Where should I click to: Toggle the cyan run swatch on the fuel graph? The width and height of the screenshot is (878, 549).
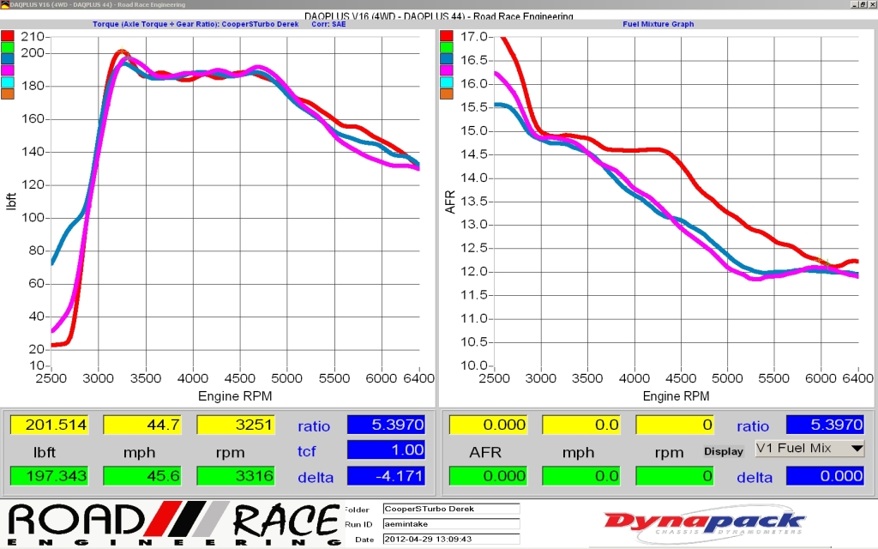click(x=447, y=82)
